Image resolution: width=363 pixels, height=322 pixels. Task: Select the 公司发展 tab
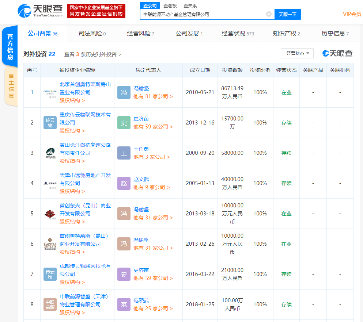(189, 34)
